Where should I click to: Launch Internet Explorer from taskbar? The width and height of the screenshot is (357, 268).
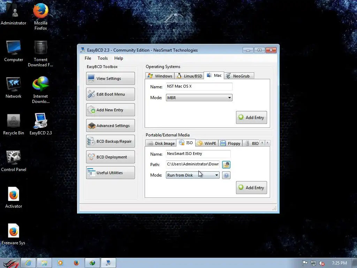[x=29, y=263]
